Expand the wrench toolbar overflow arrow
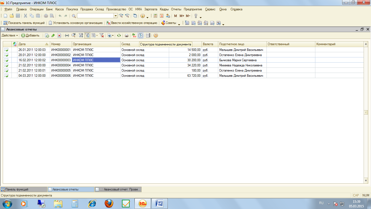 [x=201, y=17]
